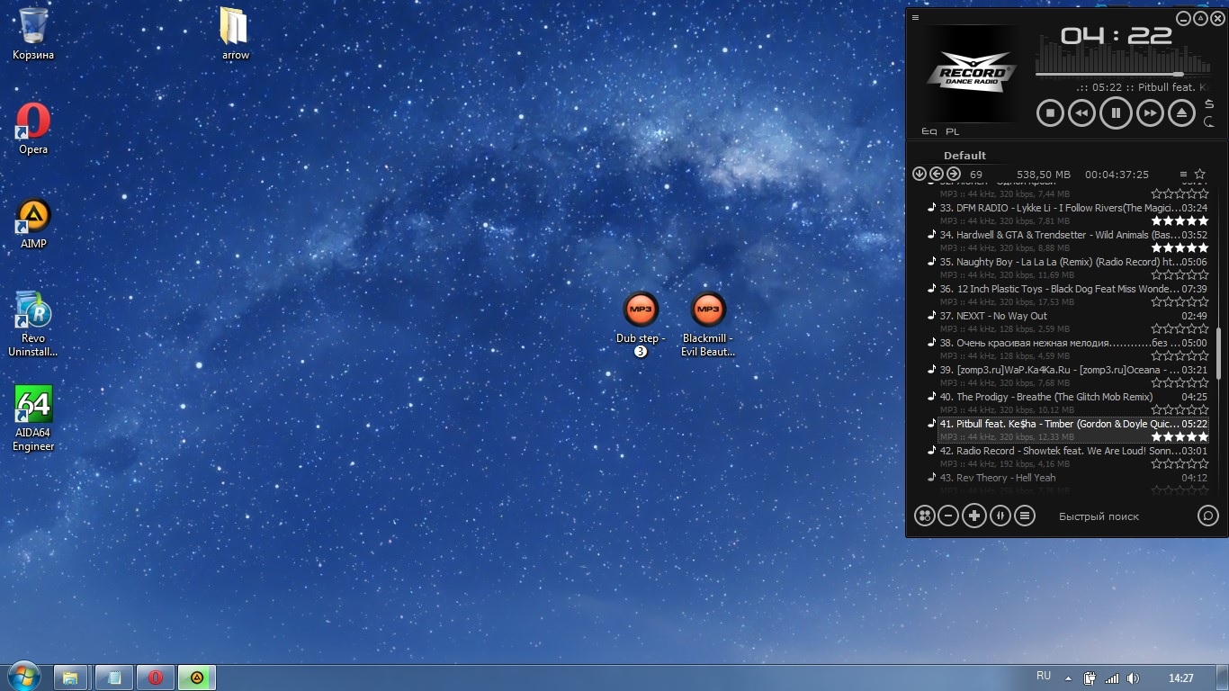Show hidden tray icons arrow
The image size is (1229, 691).
pos(1068,678)
